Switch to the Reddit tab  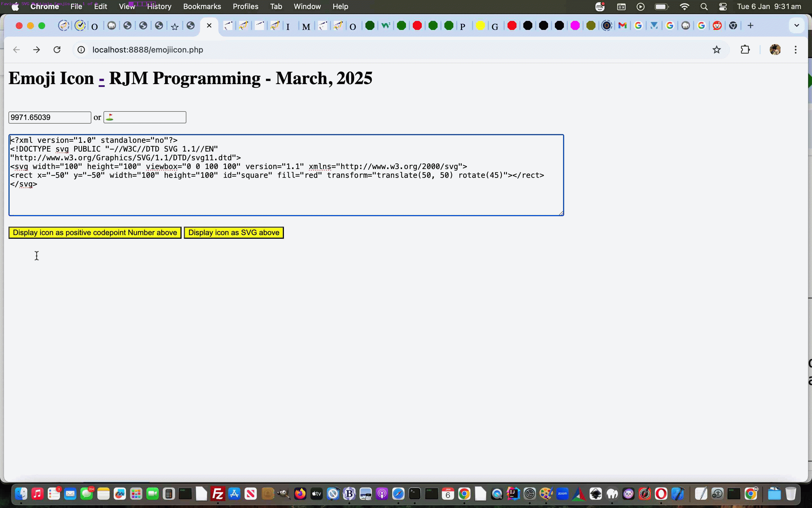point(717,25)
